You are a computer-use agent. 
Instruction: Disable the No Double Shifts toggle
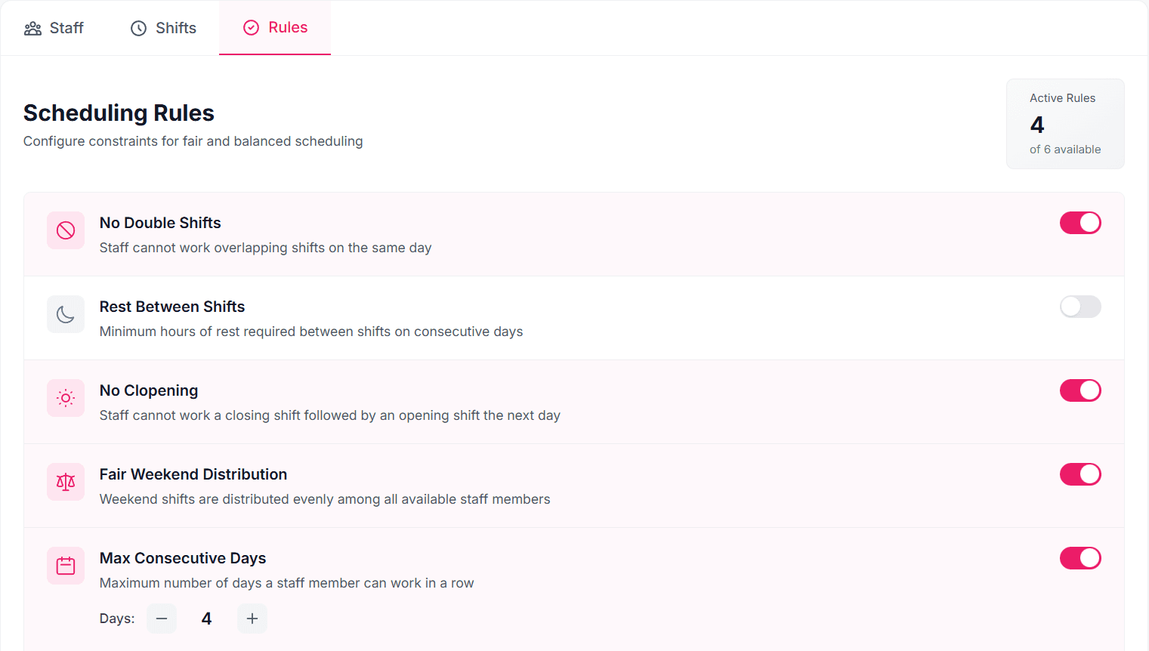click(1080, 223)
